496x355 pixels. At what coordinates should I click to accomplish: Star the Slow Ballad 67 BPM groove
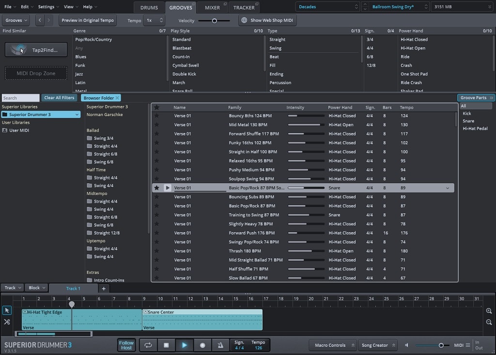[156, 278]
